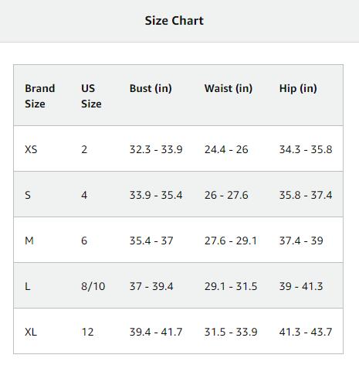This screenshot has height=365, width=359.
Task: Click waist value 29.1 - 31.5
Action: pos(231,286)
